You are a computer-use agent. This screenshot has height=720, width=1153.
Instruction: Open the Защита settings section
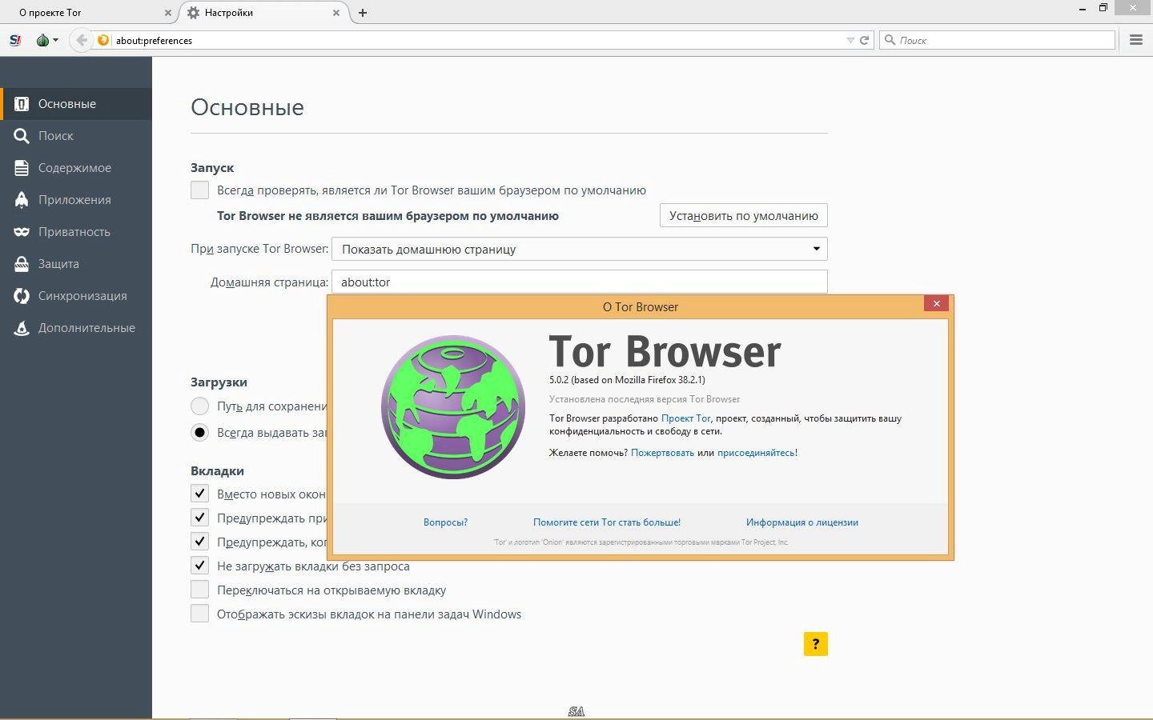pos(76,264)
